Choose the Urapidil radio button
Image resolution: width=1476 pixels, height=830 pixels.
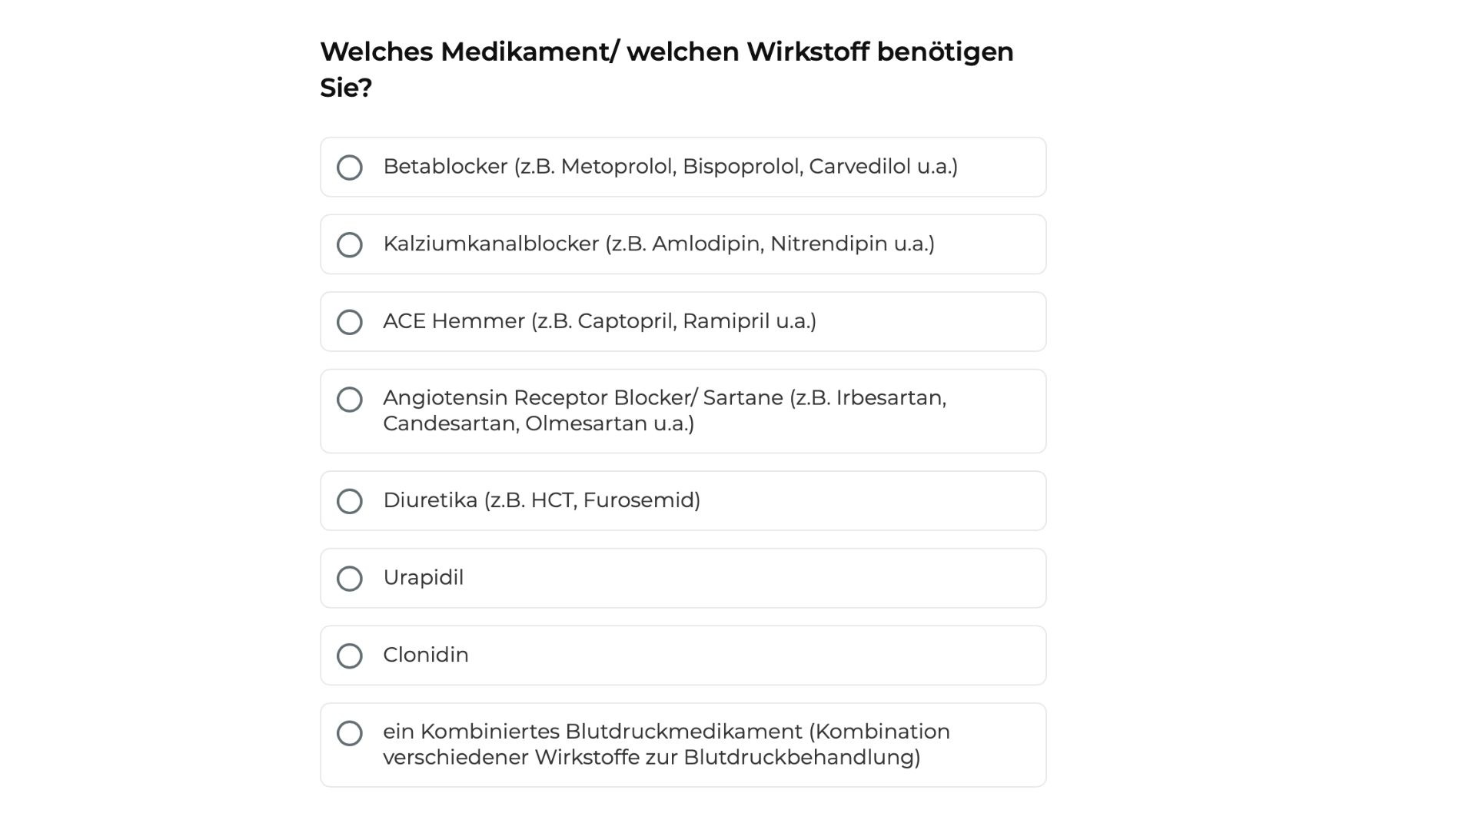(x=350, y=579)
